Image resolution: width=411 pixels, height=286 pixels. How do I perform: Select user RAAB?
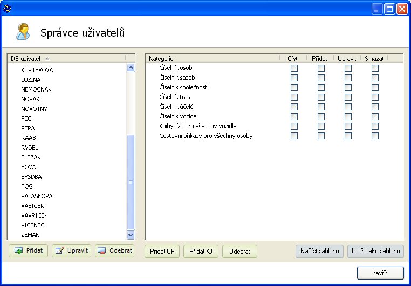29,138
